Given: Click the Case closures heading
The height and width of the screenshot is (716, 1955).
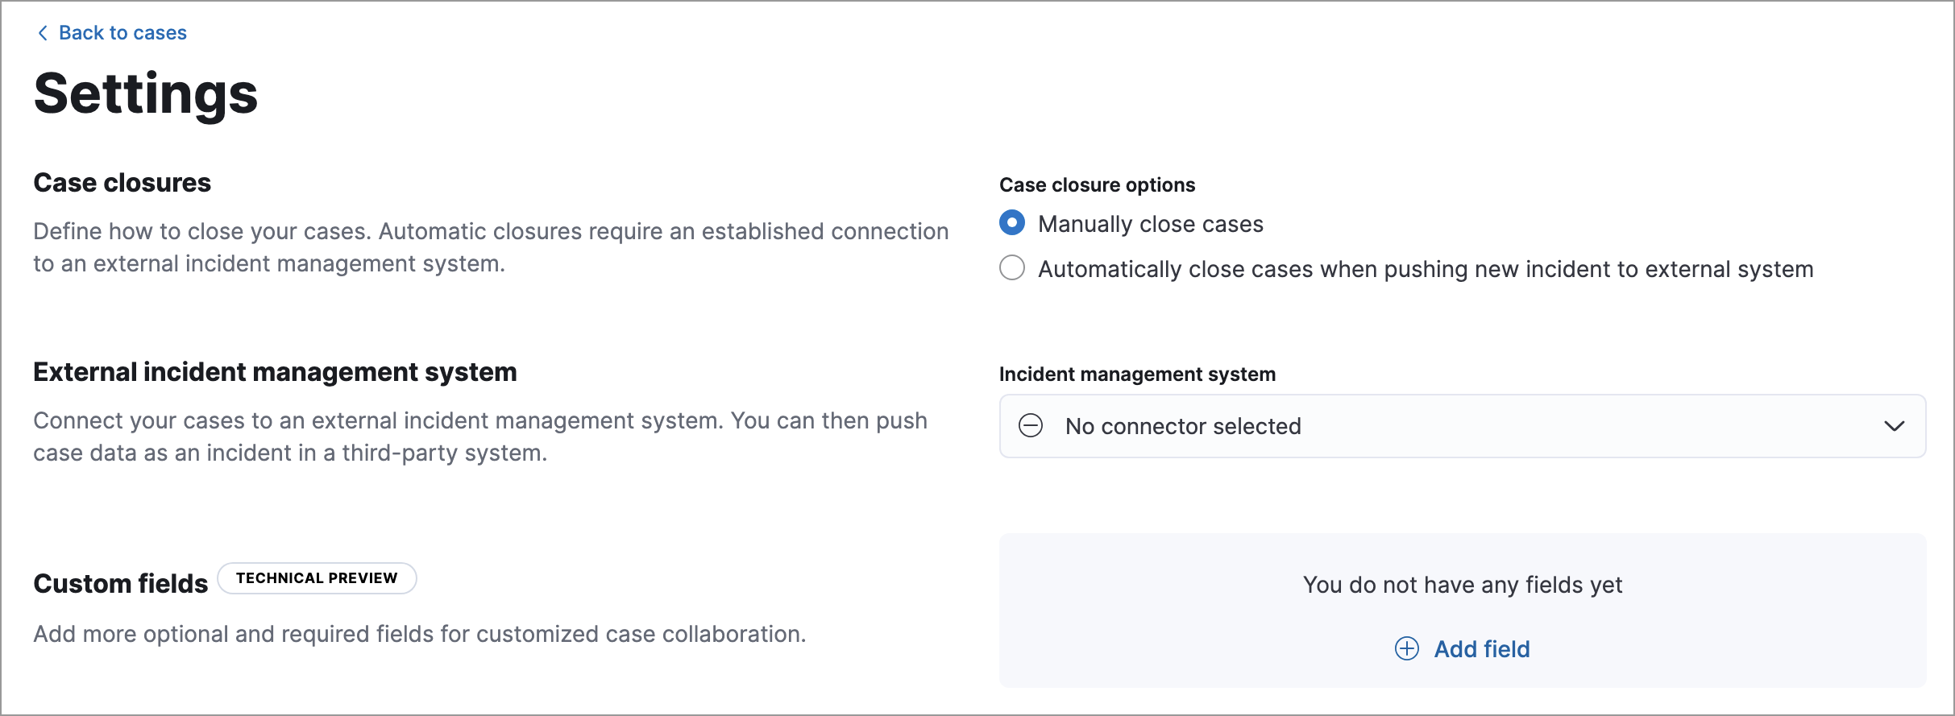Looking at the screenshot, I should [x=122, y=183].
